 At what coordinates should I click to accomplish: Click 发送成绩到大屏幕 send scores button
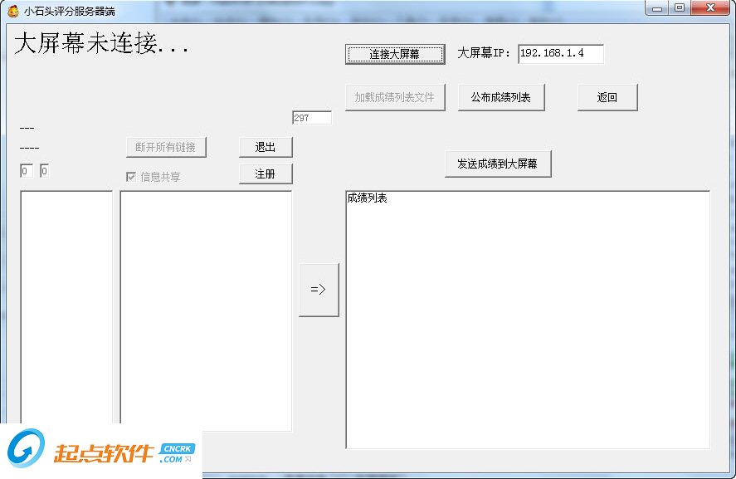499,164
